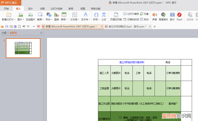The height and width of the screenshot is (121, 198).
Task: Expand the 形状 dropdown arrow
Action: 52,20
